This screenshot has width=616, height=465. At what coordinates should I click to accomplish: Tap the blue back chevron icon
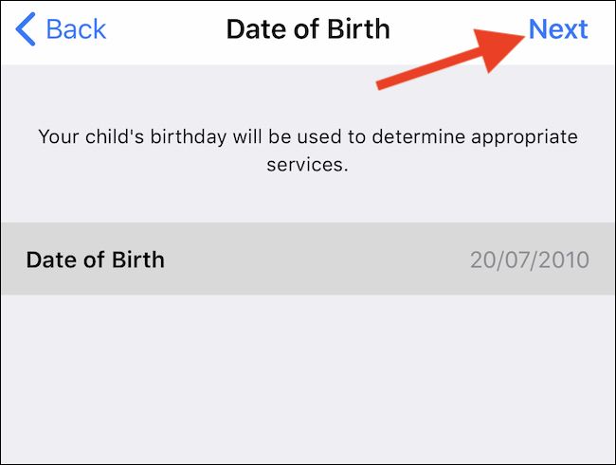pyautogui.click(x=26, y=30)
